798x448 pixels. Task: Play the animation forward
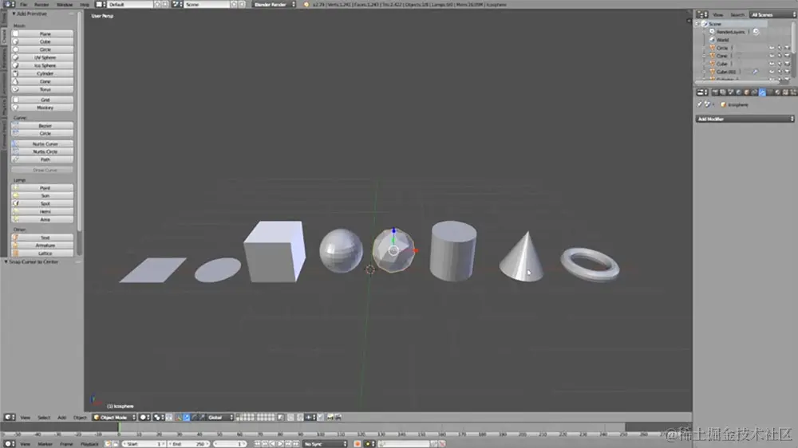click(280, 444)
